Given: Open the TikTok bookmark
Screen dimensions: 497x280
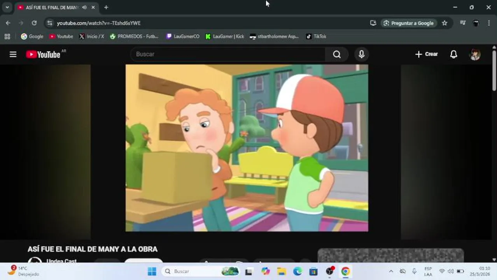Looking at the screenshot, I should click(316, 37).
